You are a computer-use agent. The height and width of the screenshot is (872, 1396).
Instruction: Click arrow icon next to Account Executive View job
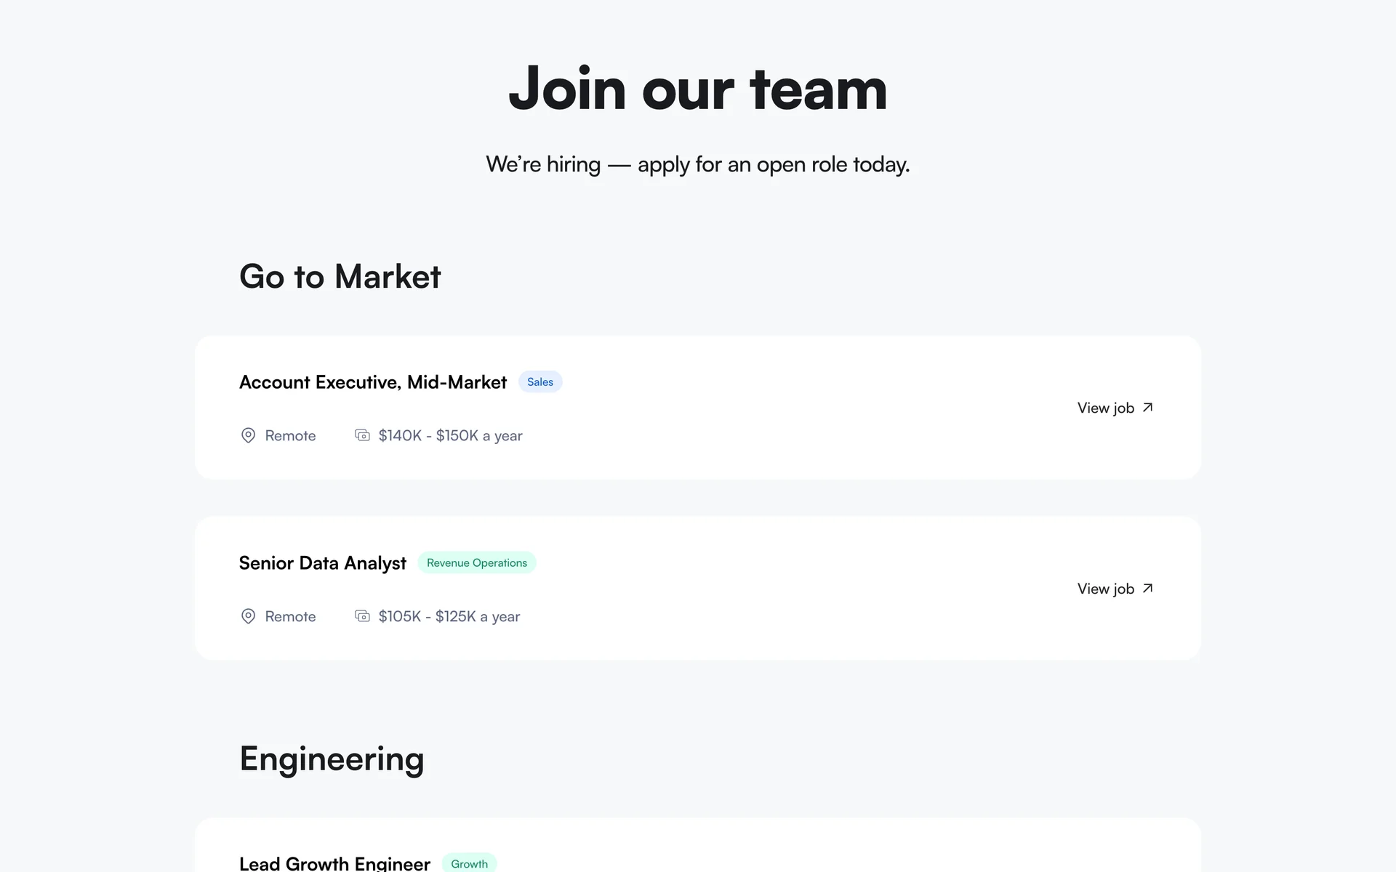coord(1147,408)
